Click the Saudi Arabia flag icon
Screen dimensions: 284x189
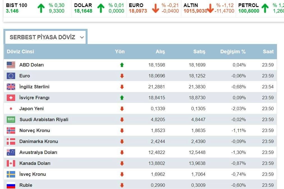coord(11,119)
